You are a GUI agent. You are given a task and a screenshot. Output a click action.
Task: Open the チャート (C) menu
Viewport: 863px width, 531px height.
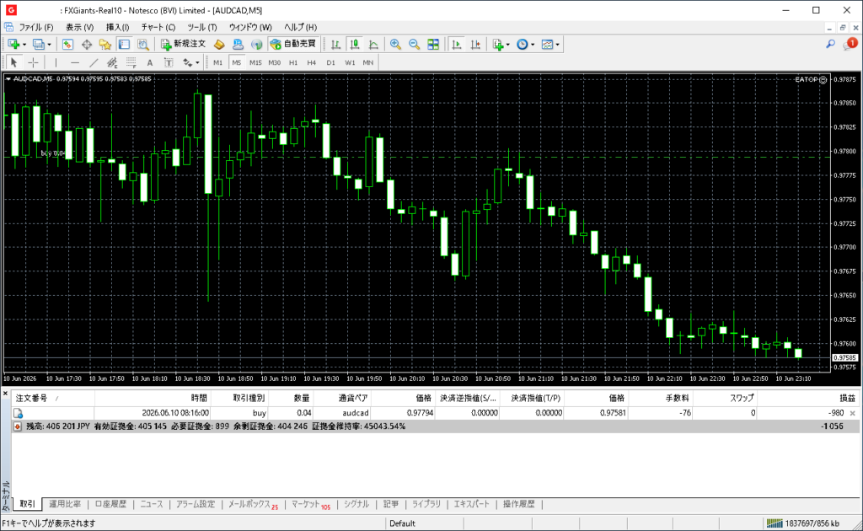[x=158, y=27]
